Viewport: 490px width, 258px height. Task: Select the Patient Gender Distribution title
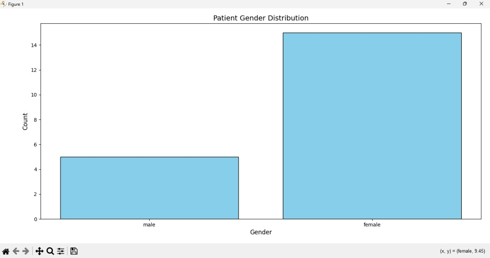261,18
